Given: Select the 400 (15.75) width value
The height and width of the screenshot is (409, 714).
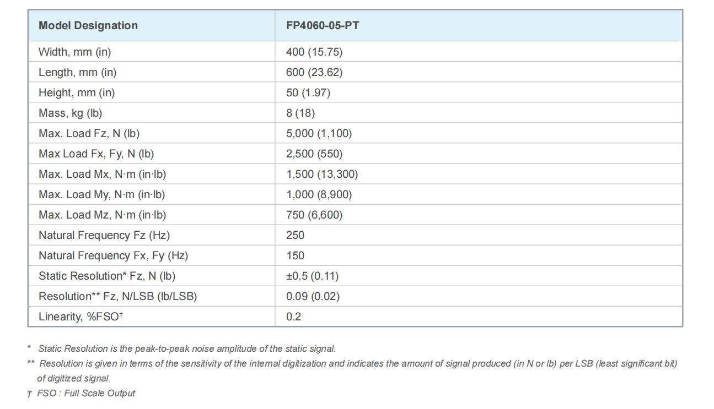Looking at the screenshot, I should (x=314, y=52).
